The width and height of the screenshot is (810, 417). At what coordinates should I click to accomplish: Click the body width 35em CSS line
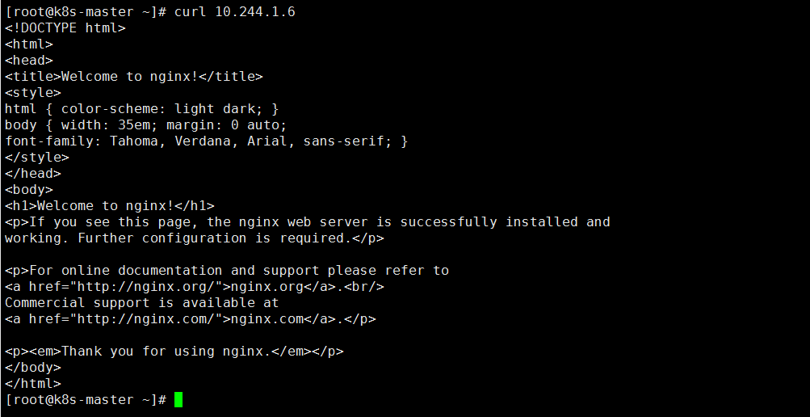(x=145, y=124)
